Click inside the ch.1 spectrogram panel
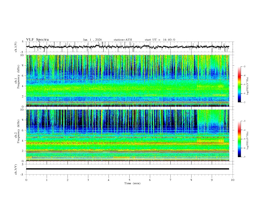 127,81
